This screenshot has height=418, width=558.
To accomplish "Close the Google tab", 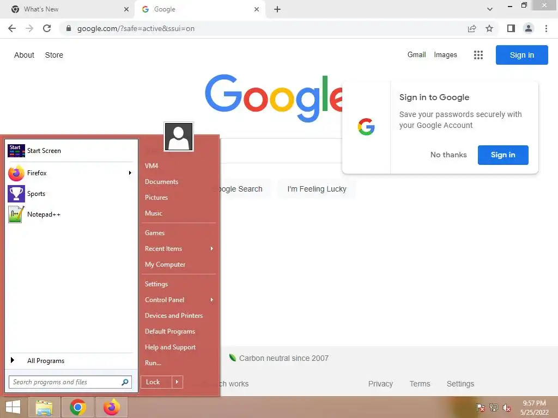I will (257, 9).
